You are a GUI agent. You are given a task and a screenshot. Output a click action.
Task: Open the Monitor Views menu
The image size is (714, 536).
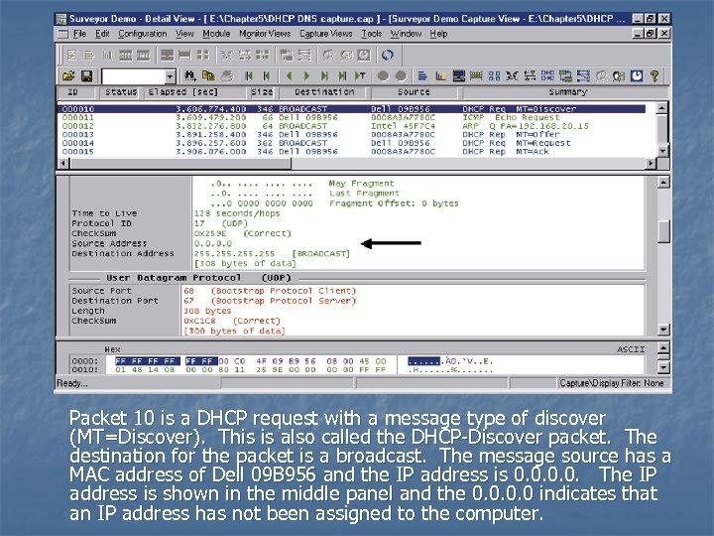[x=265, y=34]
